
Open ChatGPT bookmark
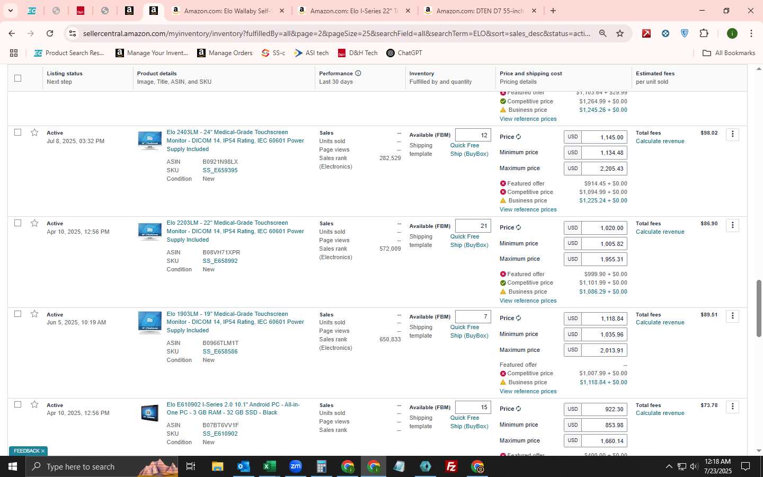[404, 53]
